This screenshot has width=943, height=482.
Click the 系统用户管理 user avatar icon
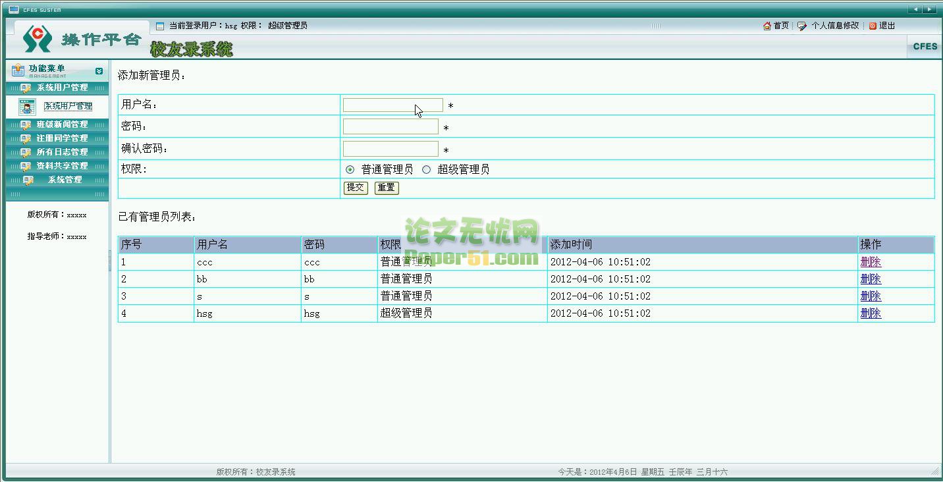click(27, 107)
